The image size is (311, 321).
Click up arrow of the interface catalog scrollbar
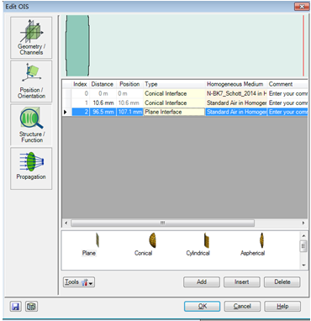coord(303,235)
